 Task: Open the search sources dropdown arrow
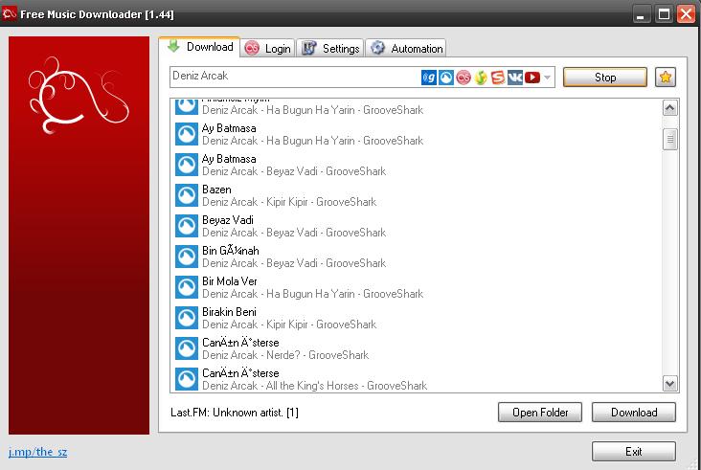(x=547, y=78)
